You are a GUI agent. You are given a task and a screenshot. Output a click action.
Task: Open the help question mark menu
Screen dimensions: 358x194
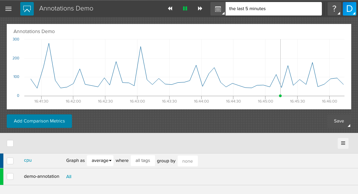pyautogui.click(x=334, y=9)
